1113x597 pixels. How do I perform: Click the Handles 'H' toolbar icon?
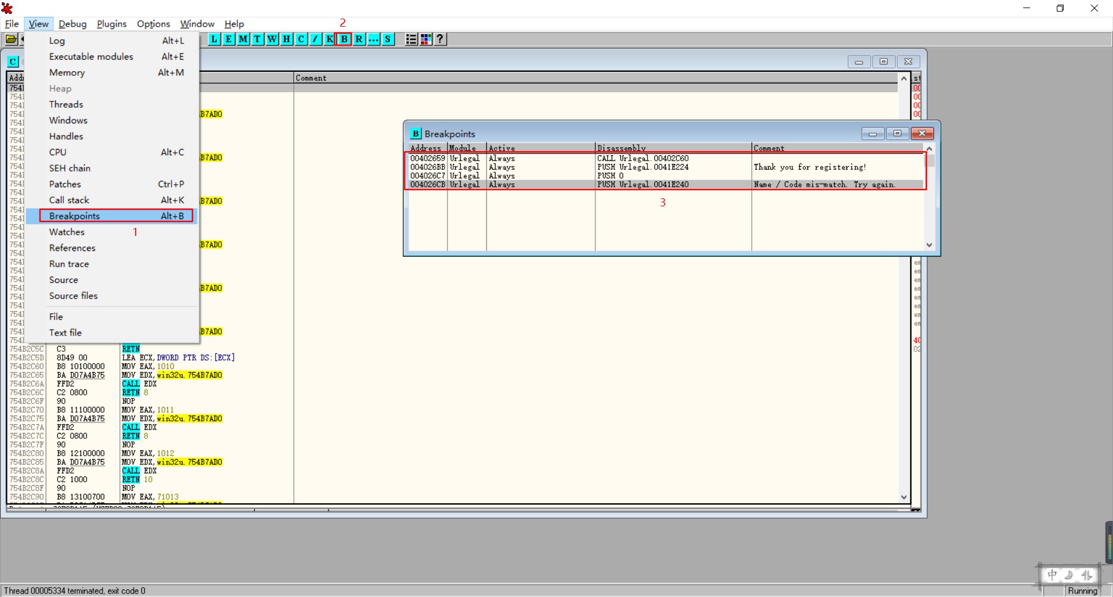tap(286, 39)
